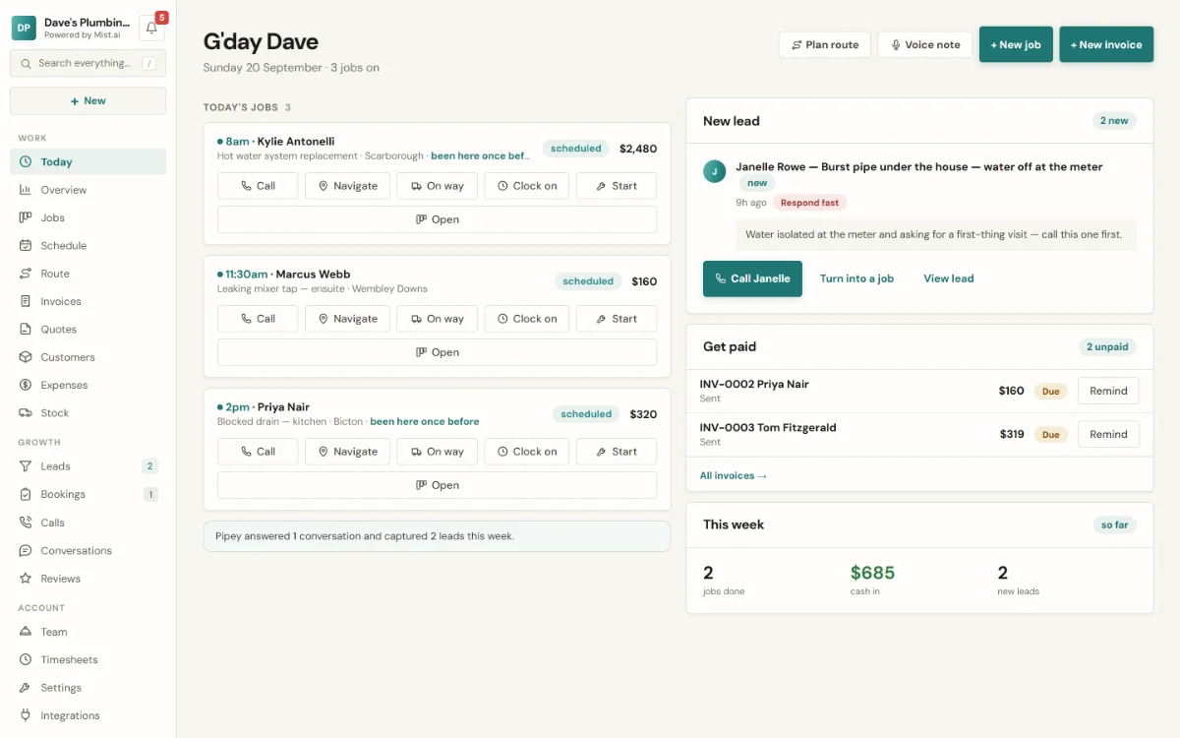The height and width of the screenshot is (738, 1180).
Task: Follow the All invoices link
Action: [734, 476]
